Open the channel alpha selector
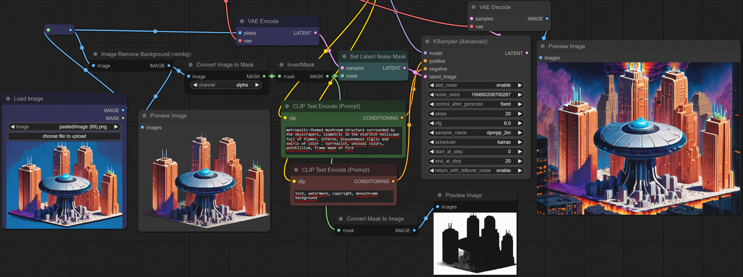This screenshot has height=277, width=743. (225, 85)
